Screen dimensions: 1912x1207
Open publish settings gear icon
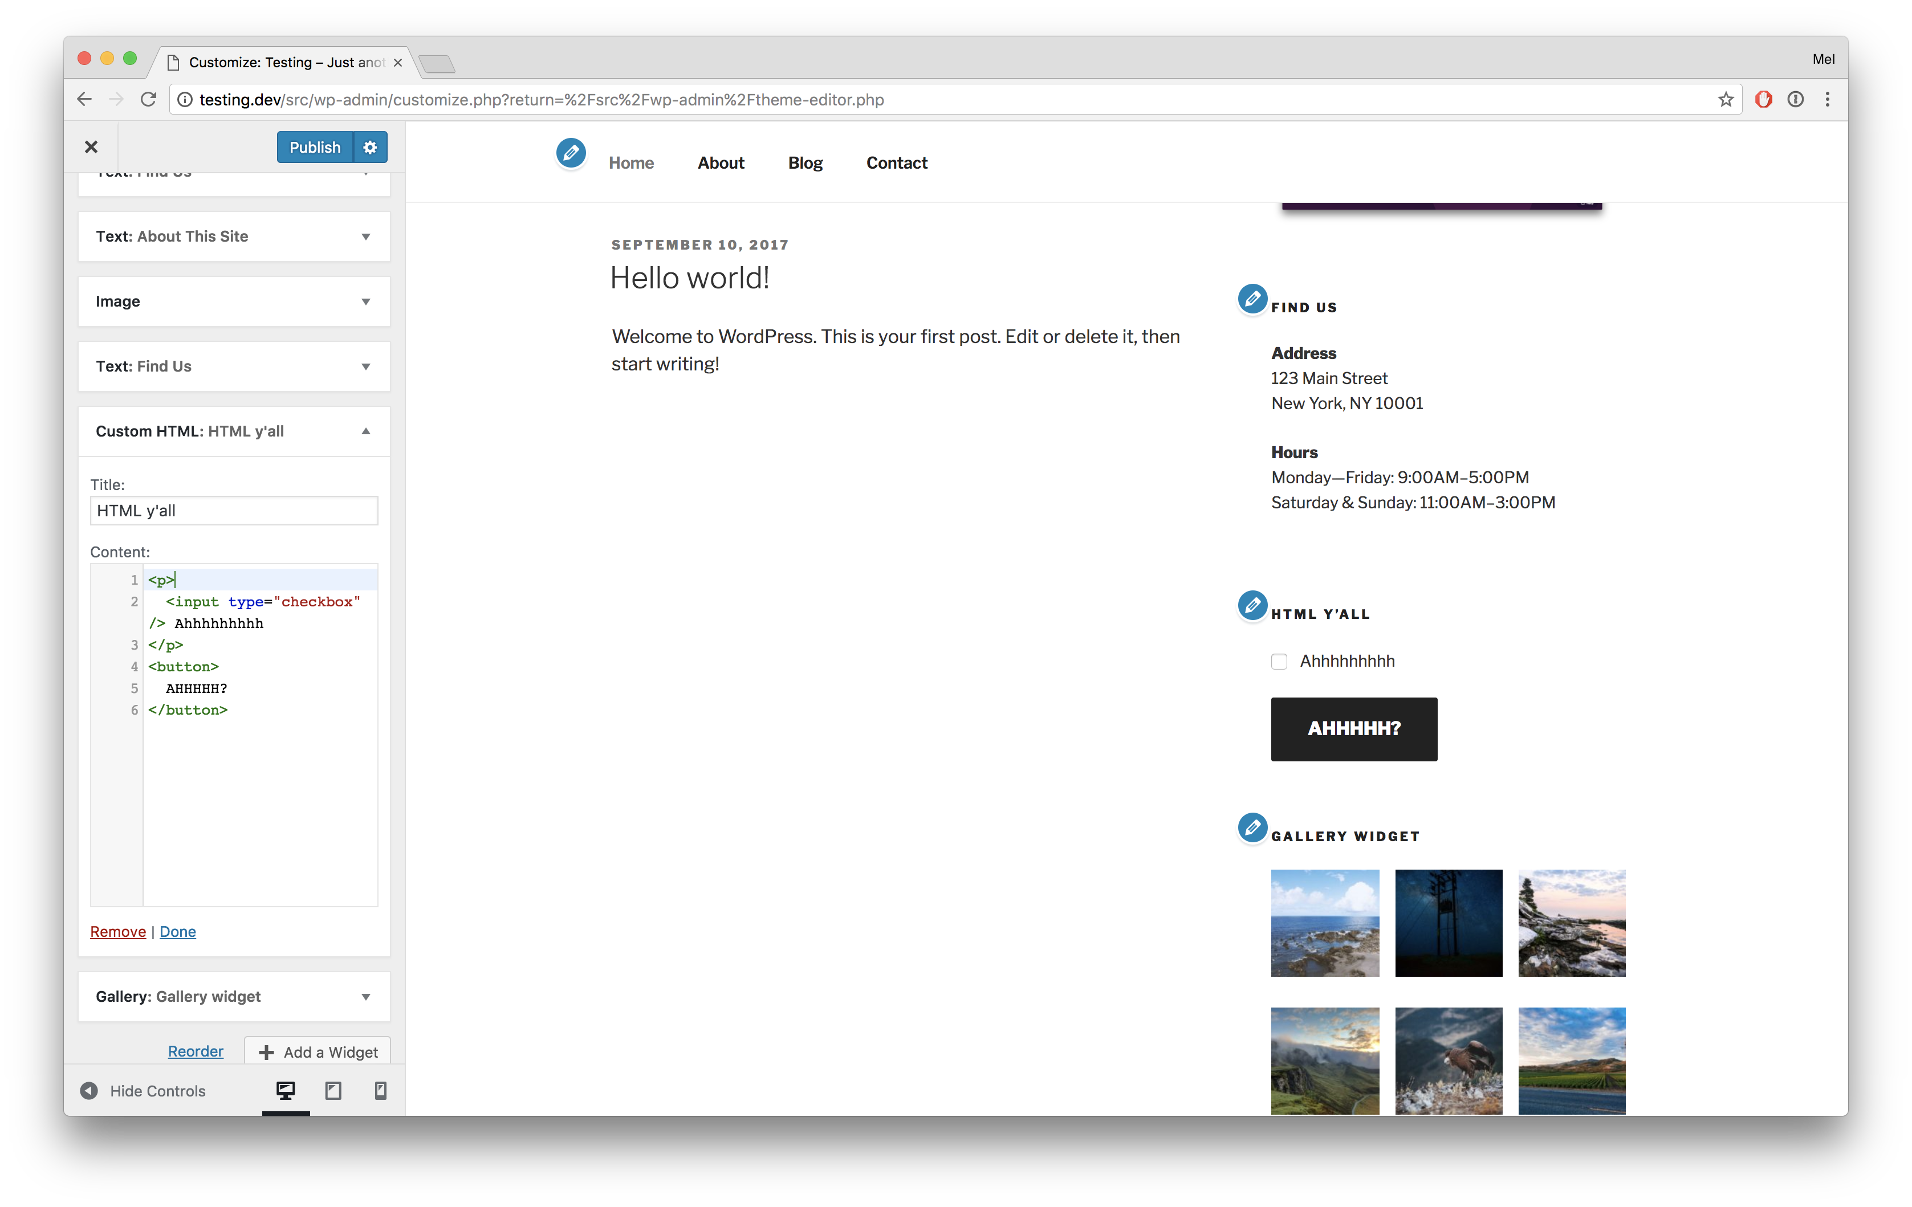coord(370,148)
